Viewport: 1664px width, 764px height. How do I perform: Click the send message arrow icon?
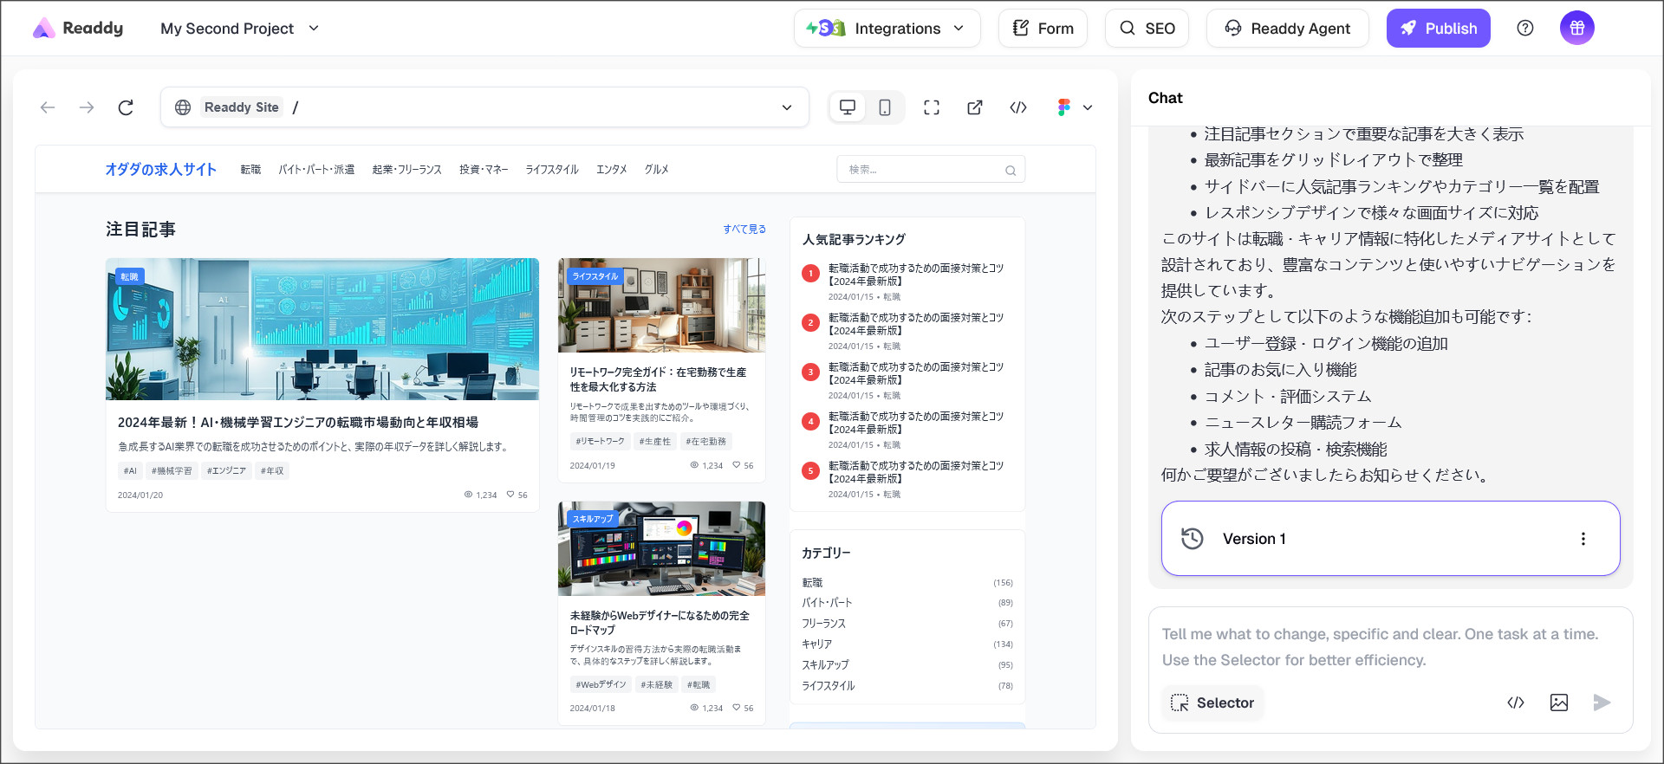point(1602,702)
